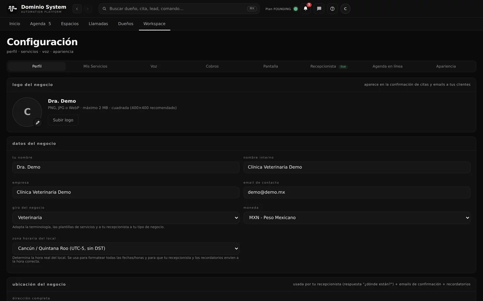The height and width of the screenshot is (301, 483).
Task: Go forward with the right chevron button
Action: (88, 9)
